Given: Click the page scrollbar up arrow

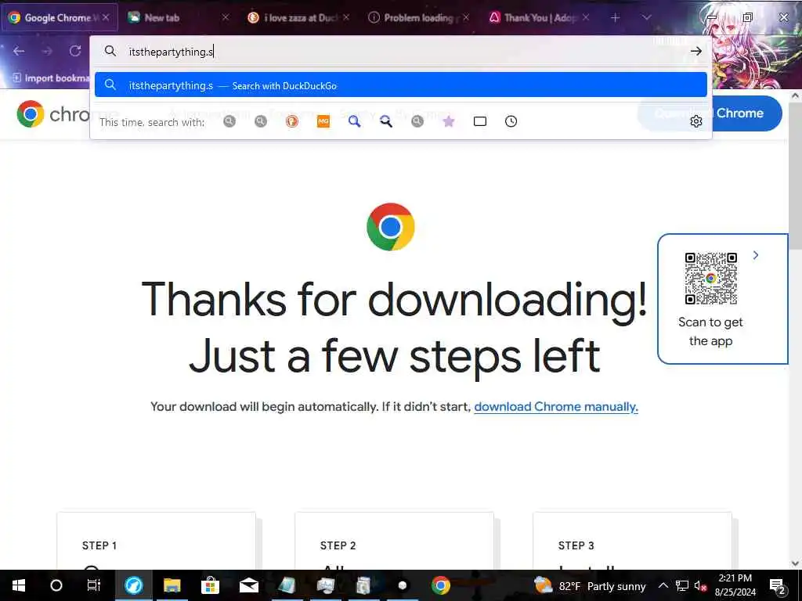Looking at the screenshot, I should coord(795,95).
